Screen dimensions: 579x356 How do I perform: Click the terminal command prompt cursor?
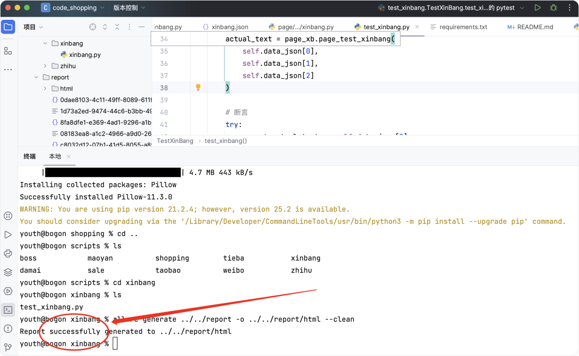click(x=115, y=344)
